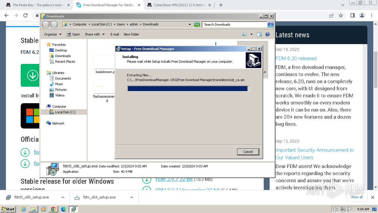378x213 pixels.
Task: Click the refresh icon beside address bar
Action: [197, 25]
